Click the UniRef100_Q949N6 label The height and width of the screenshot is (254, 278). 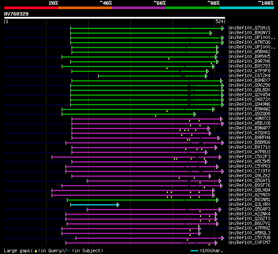(249, 104)
